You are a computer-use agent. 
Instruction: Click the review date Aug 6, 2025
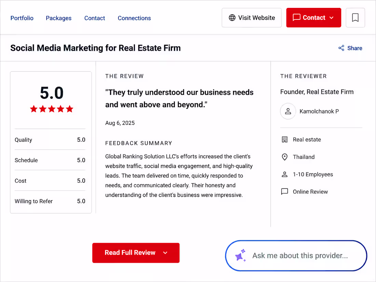click(x=120, y=123)
